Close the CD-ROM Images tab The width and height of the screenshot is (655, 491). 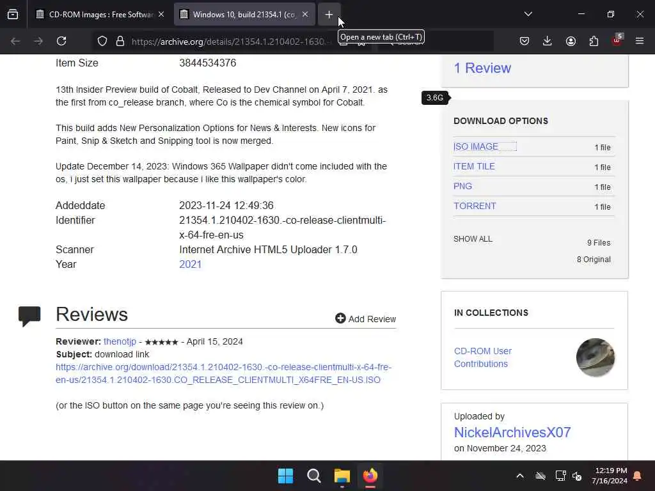coord(161,15)
